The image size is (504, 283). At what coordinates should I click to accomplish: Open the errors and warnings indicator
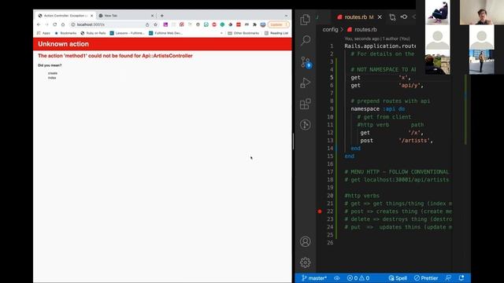tap(358, 278)
